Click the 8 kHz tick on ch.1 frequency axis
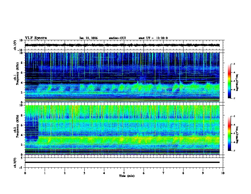This screenshot has height=194, width=251. [x=22, y=63]
